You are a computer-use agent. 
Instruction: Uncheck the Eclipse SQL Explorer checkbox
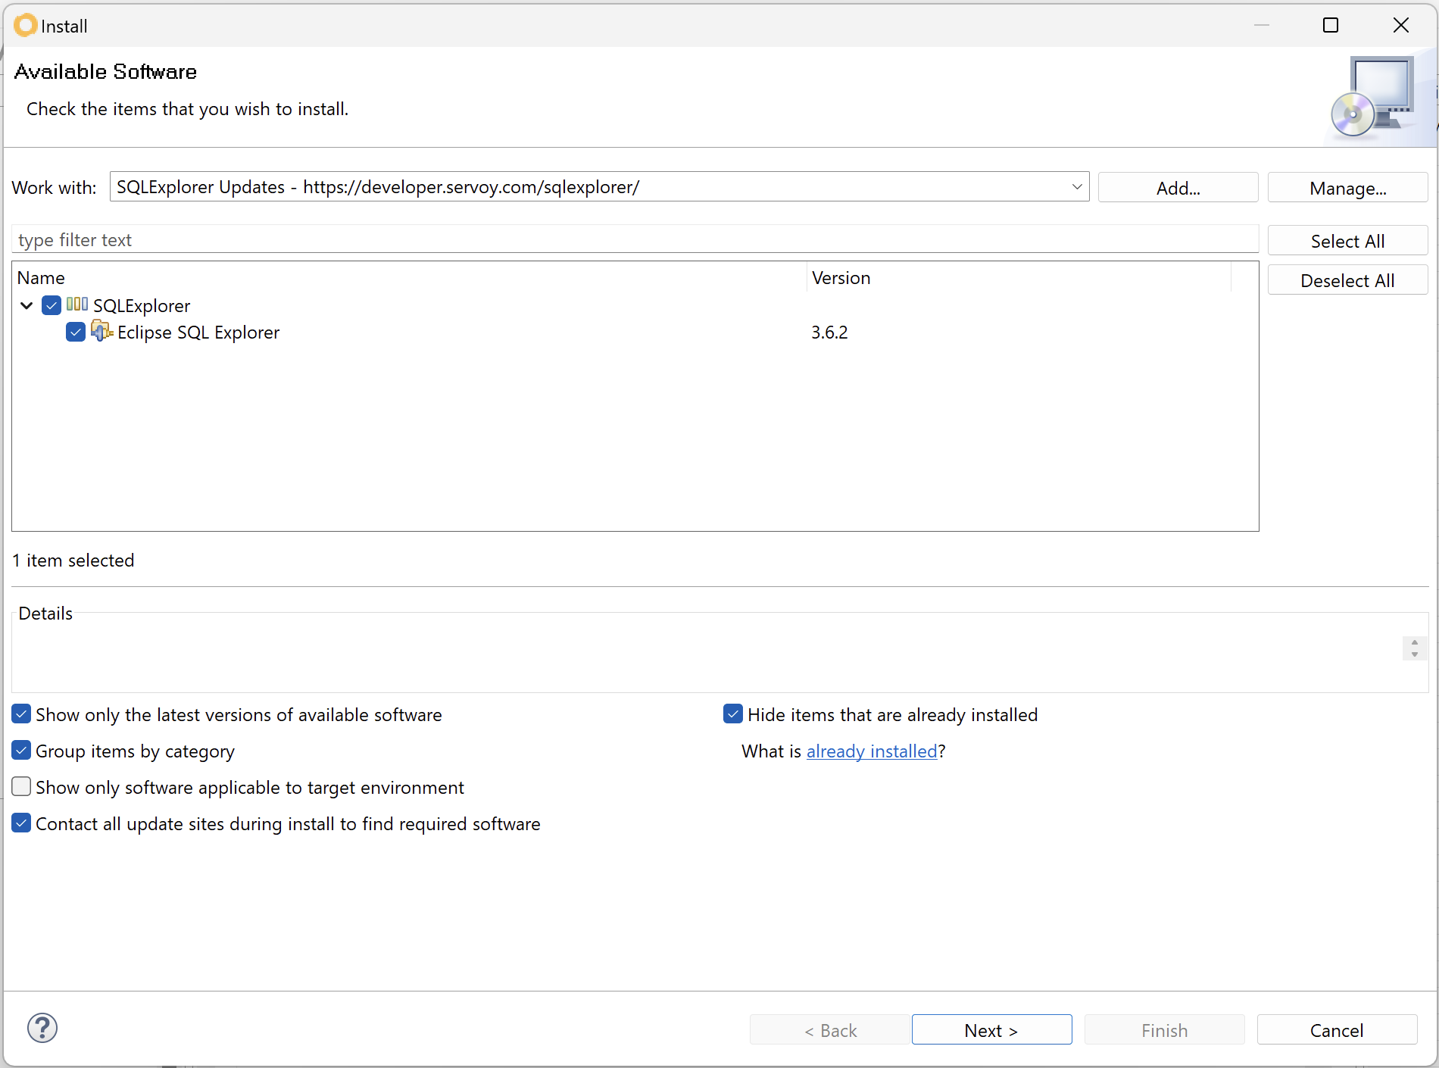tap(74, 332)
